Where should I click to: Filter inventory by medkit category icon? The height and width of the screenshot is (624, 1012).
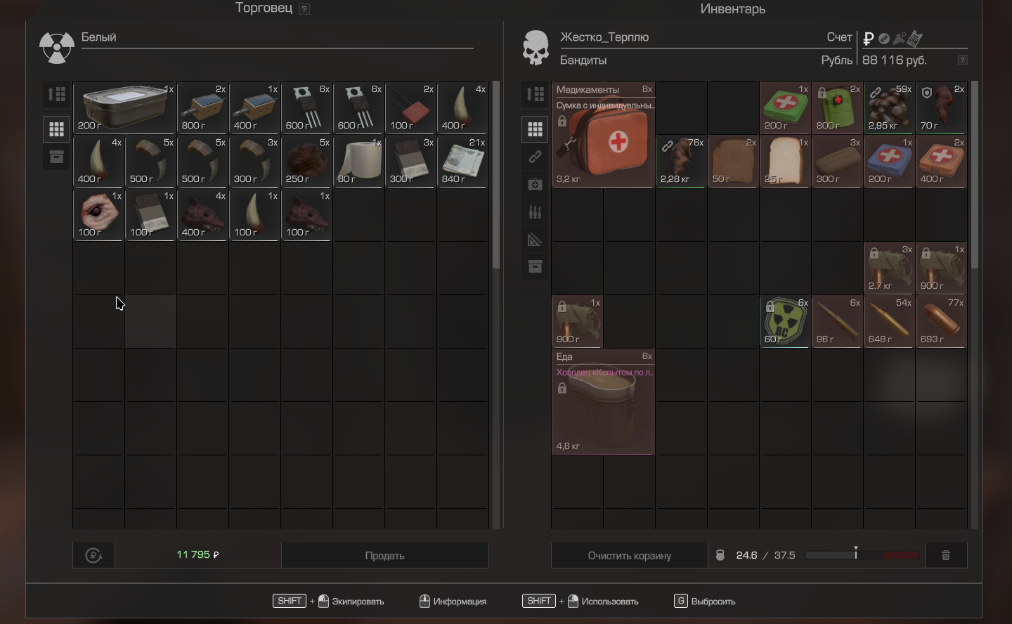[x=535, y=184]
